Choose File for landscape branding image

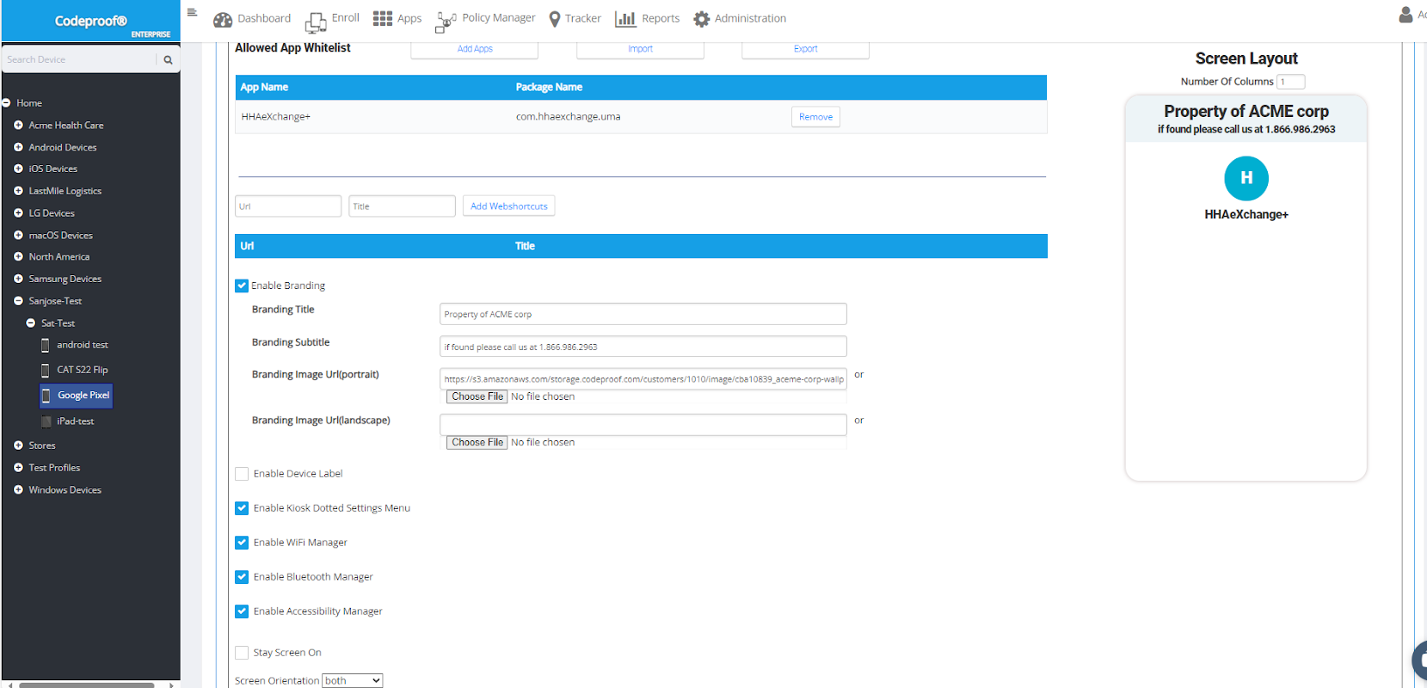click(x=477, y=442)
